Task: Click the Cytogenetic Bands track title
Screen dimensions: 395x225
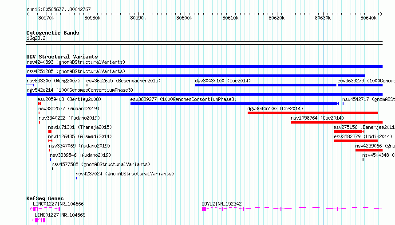Action: [x=53, y=33]
